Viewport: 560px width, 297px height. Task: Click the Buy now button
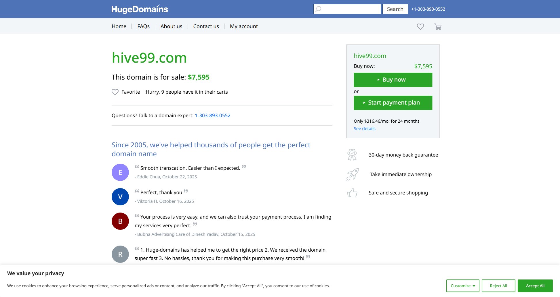(x=393, y=80)
